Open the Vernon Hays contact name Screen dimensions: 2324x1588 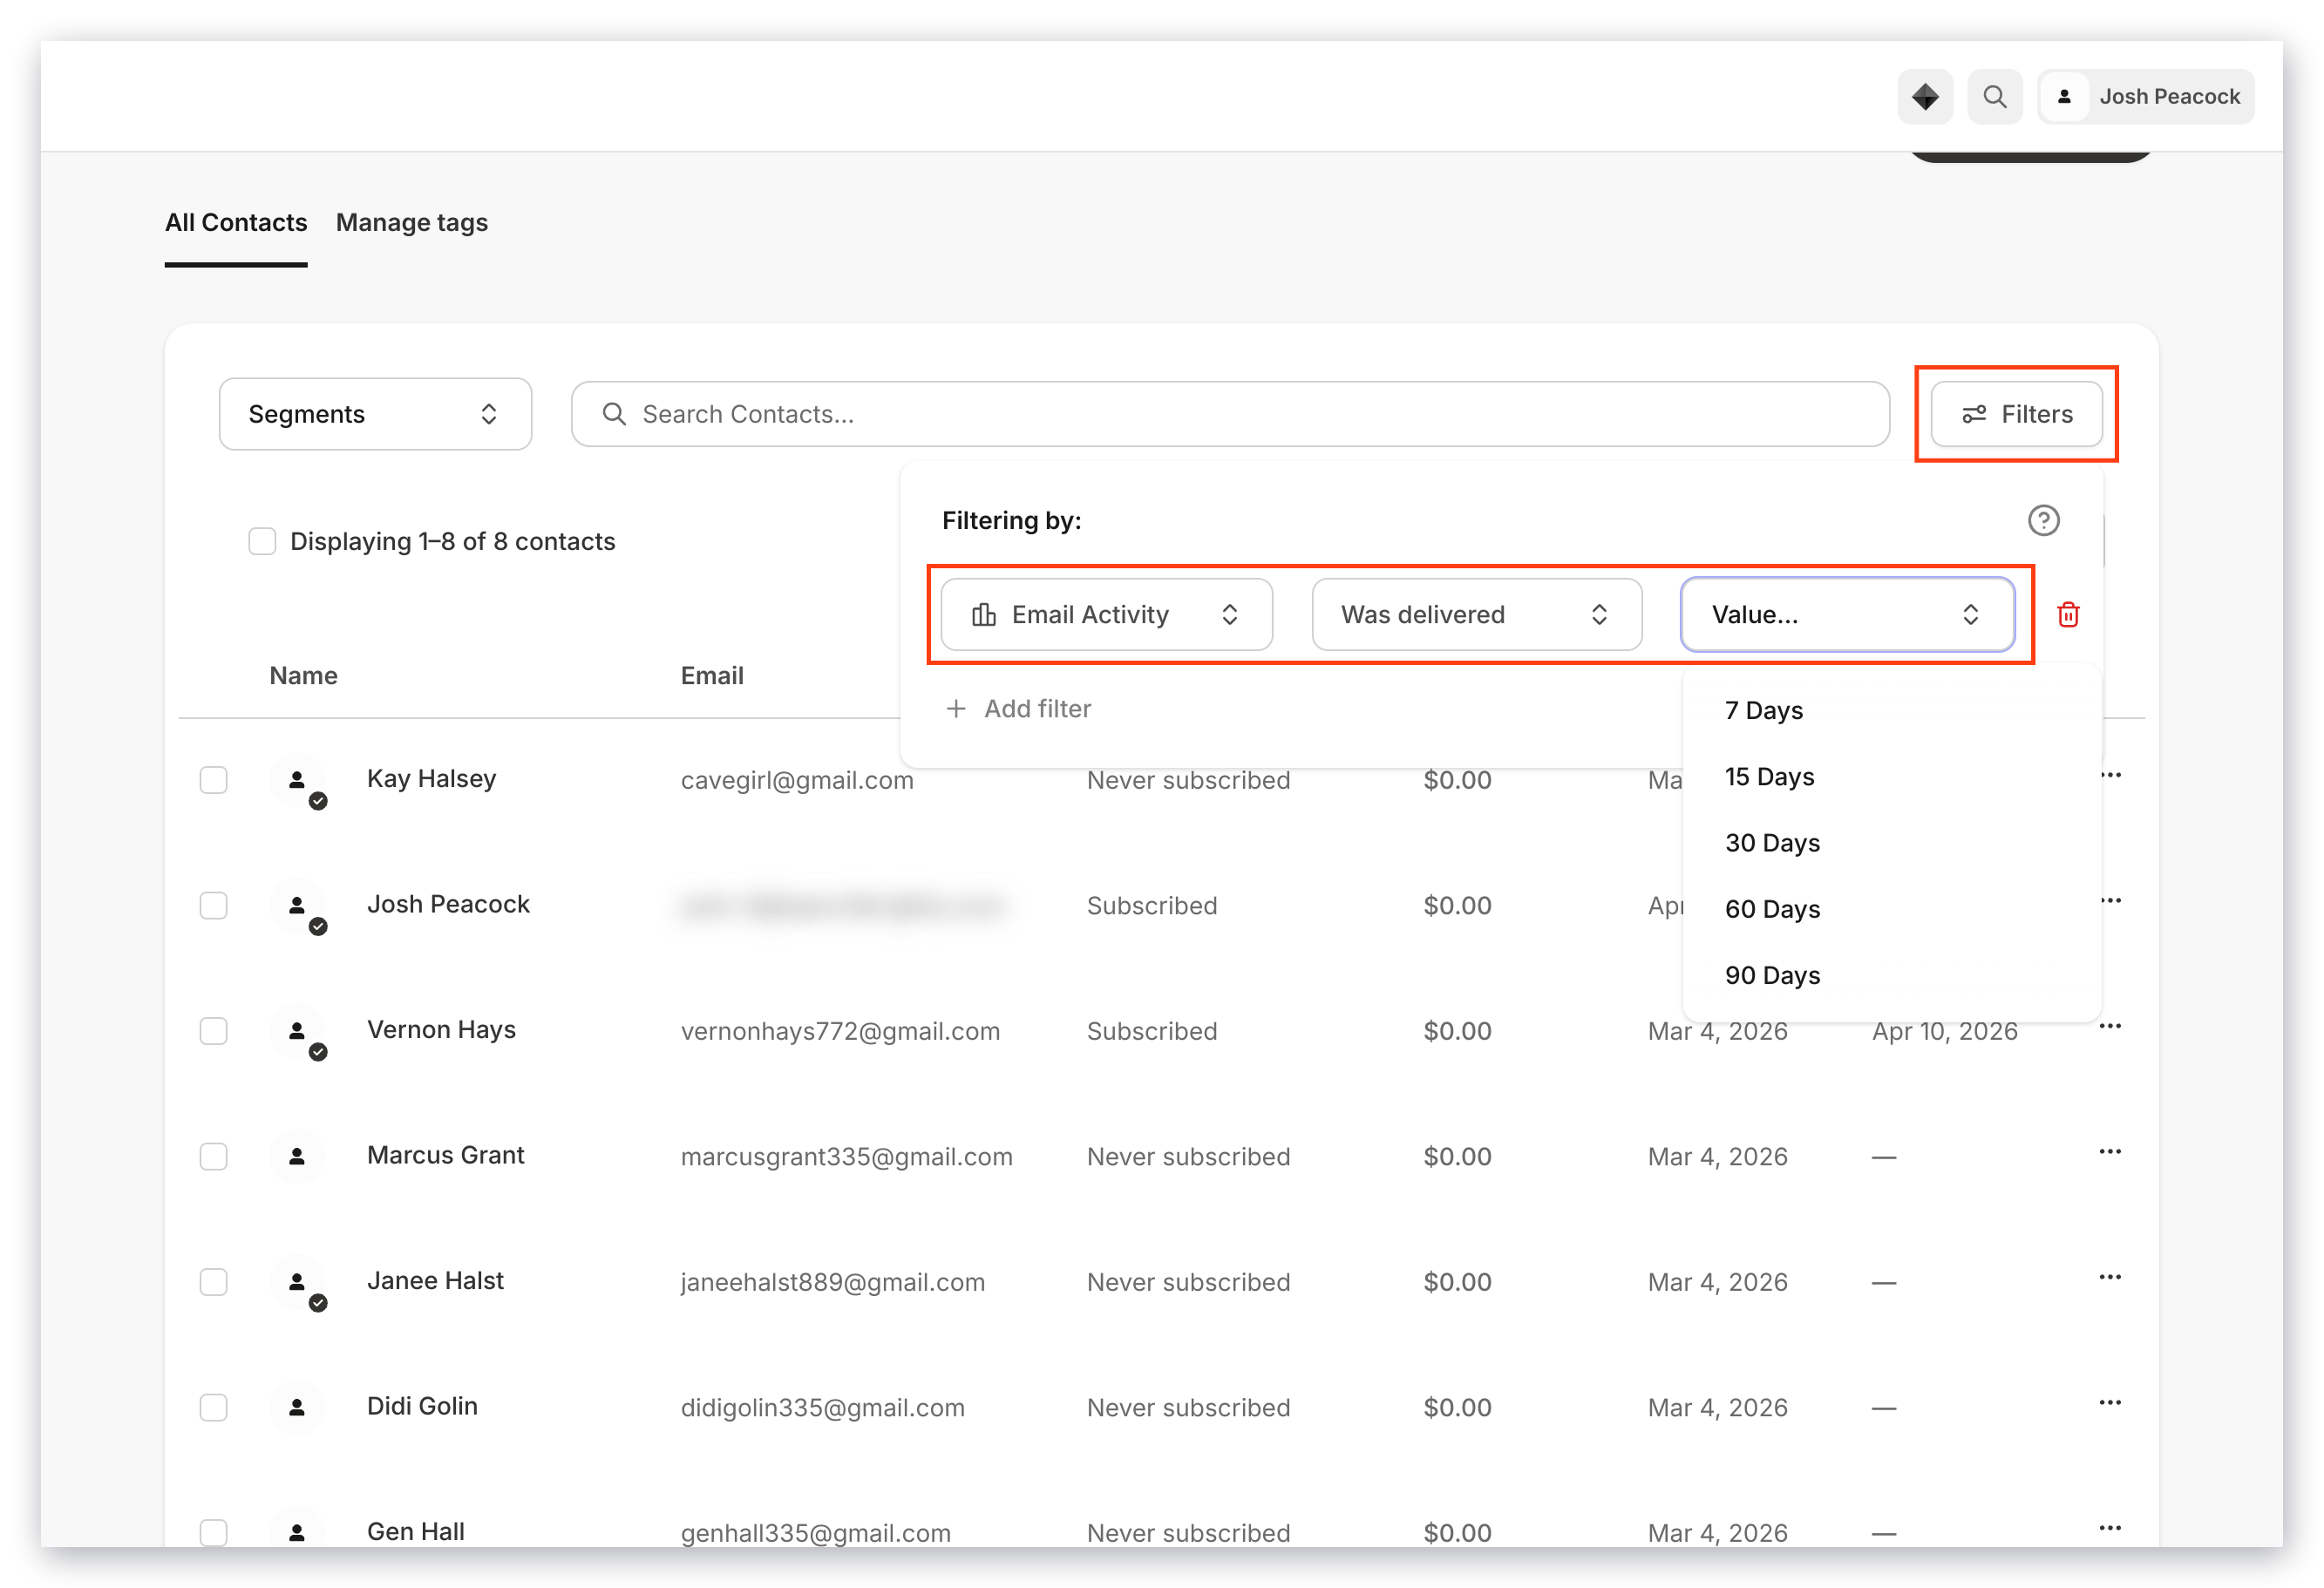click(441, 1029)
